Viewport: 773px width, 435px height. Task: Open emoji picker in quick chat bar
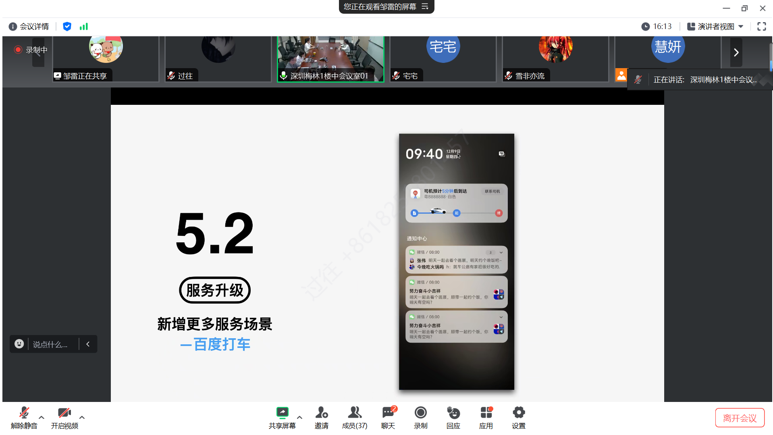(x=19, y=344)
